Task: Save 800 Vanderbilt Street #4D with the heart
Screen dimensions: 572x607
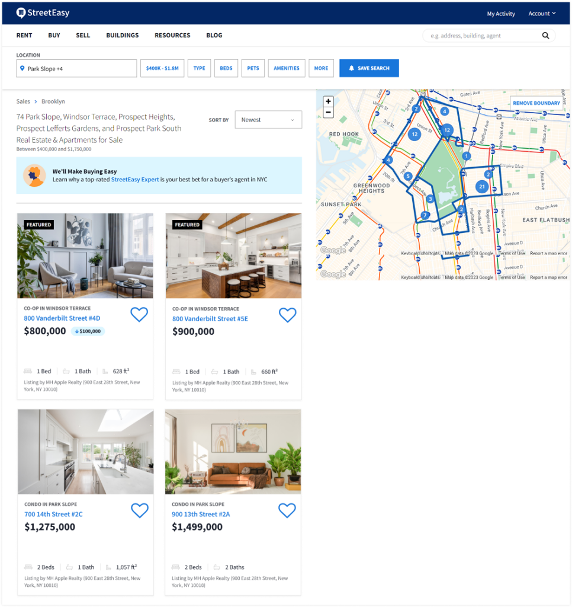Action: (x=139, y=314)
